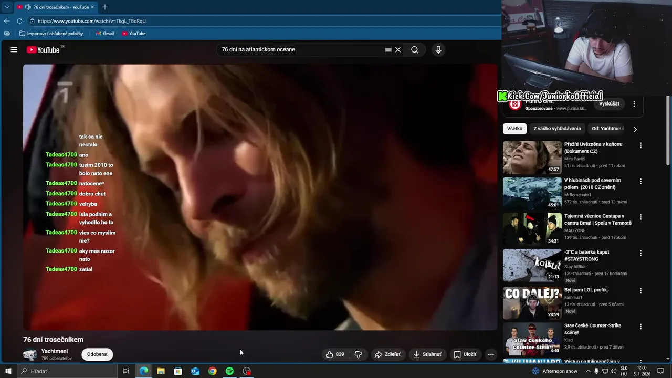Screen dimensions: 672x378
Task: Save video to playlist via Uložiť
Action: (465, 354)
